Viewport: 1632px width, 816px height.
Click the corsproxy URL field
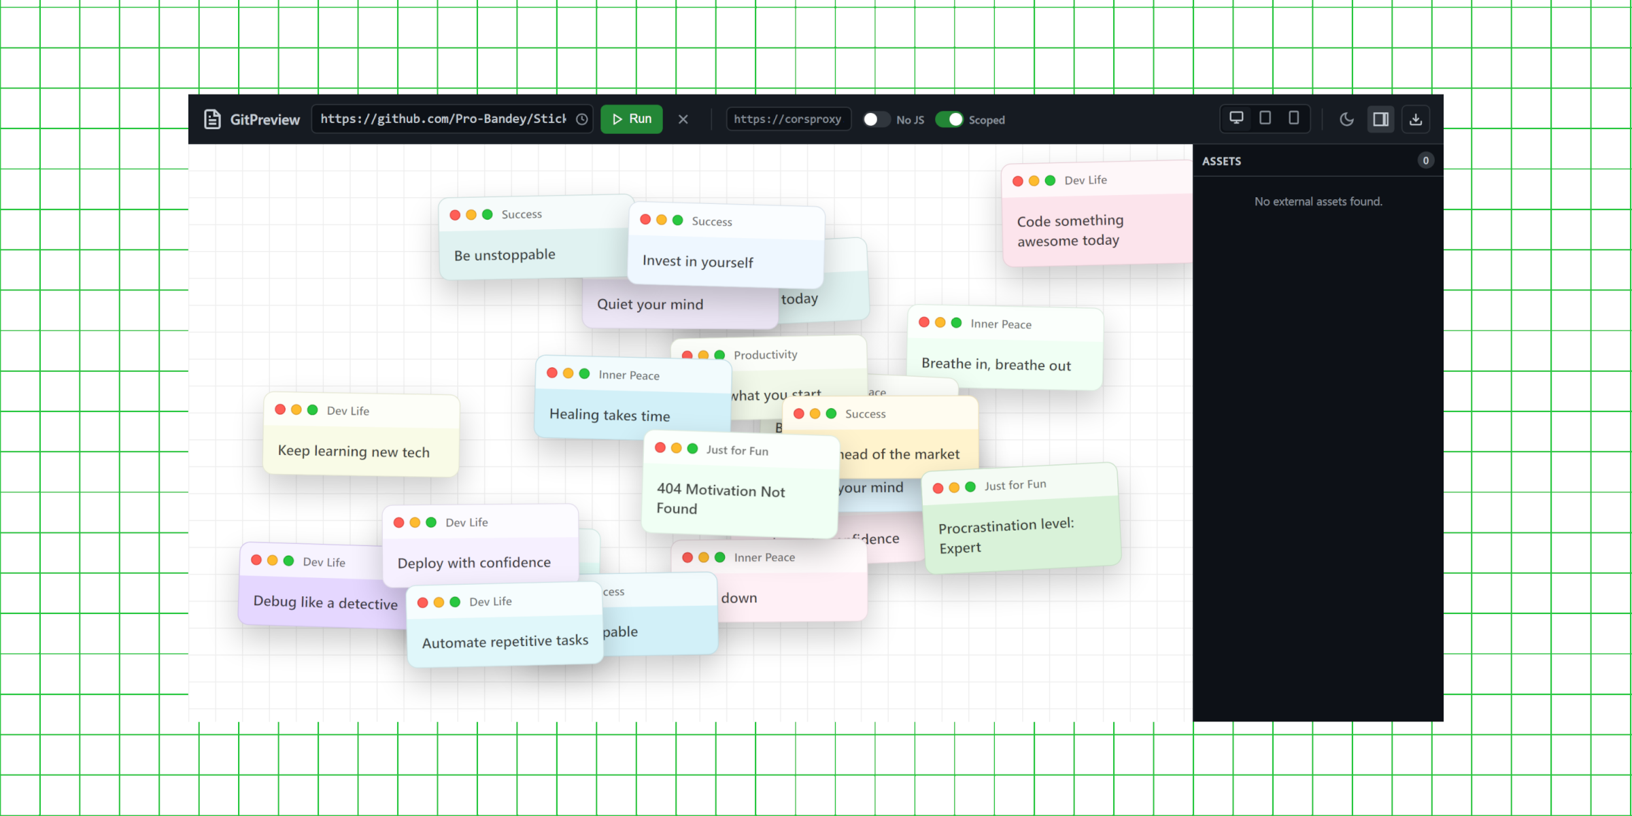pos(787,120)
